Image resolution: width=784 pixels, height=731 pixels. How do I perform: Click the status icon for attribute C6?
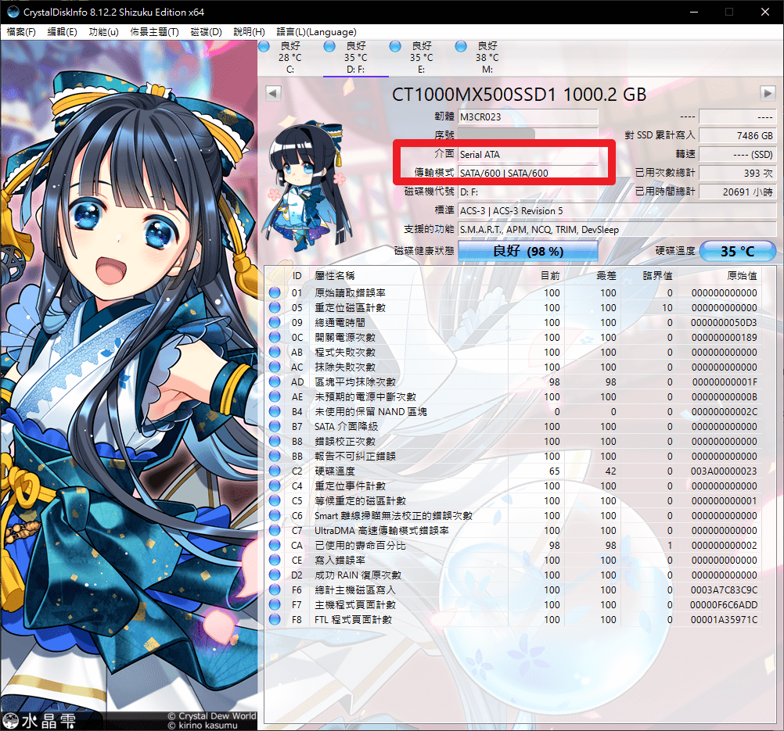(275, 516)
